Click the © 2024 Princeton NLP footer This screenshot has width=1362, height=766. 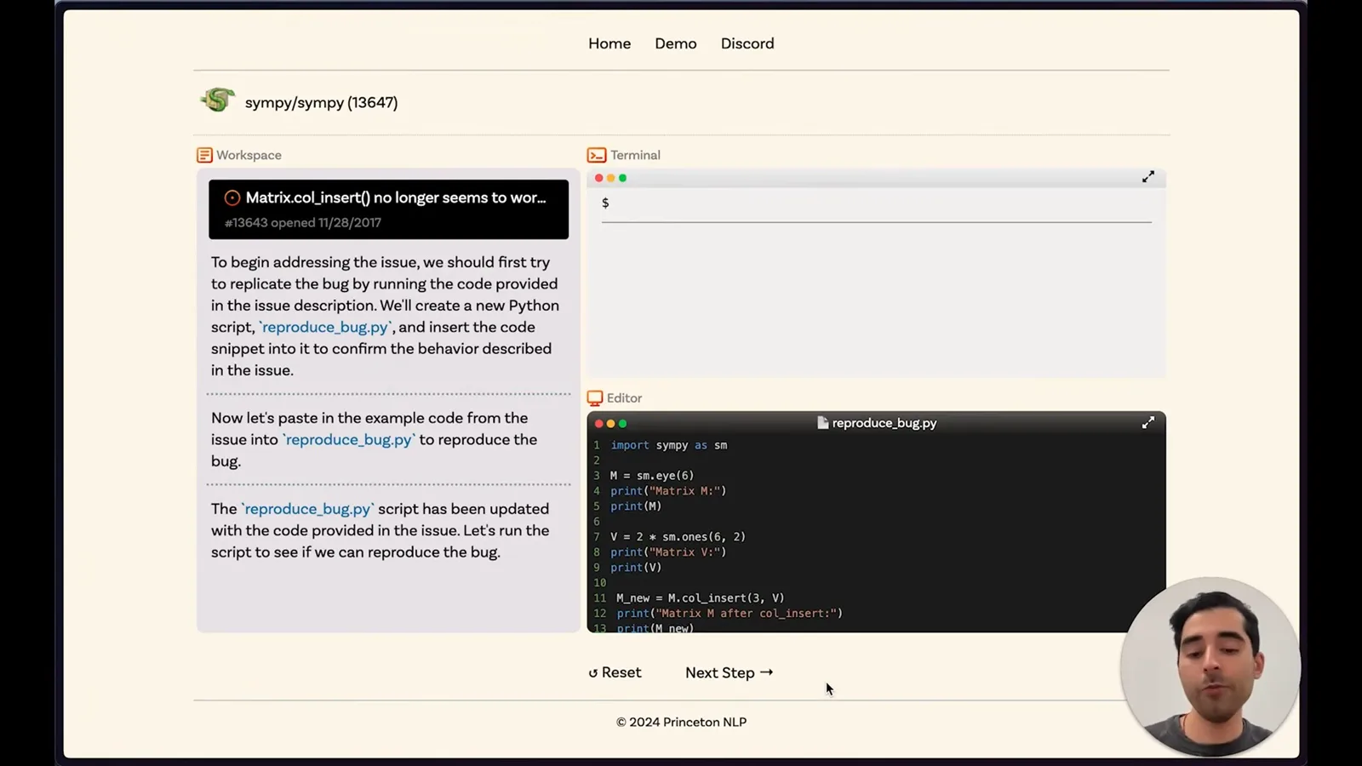681,722
